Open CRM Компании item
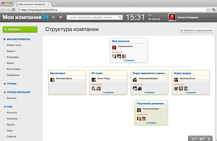The image size is (217, 141). [12, 118]
